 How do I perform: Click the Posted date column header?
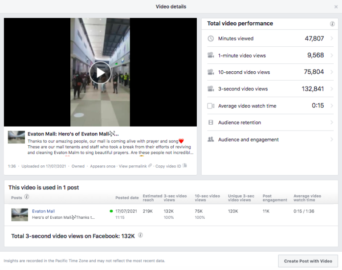127,198
